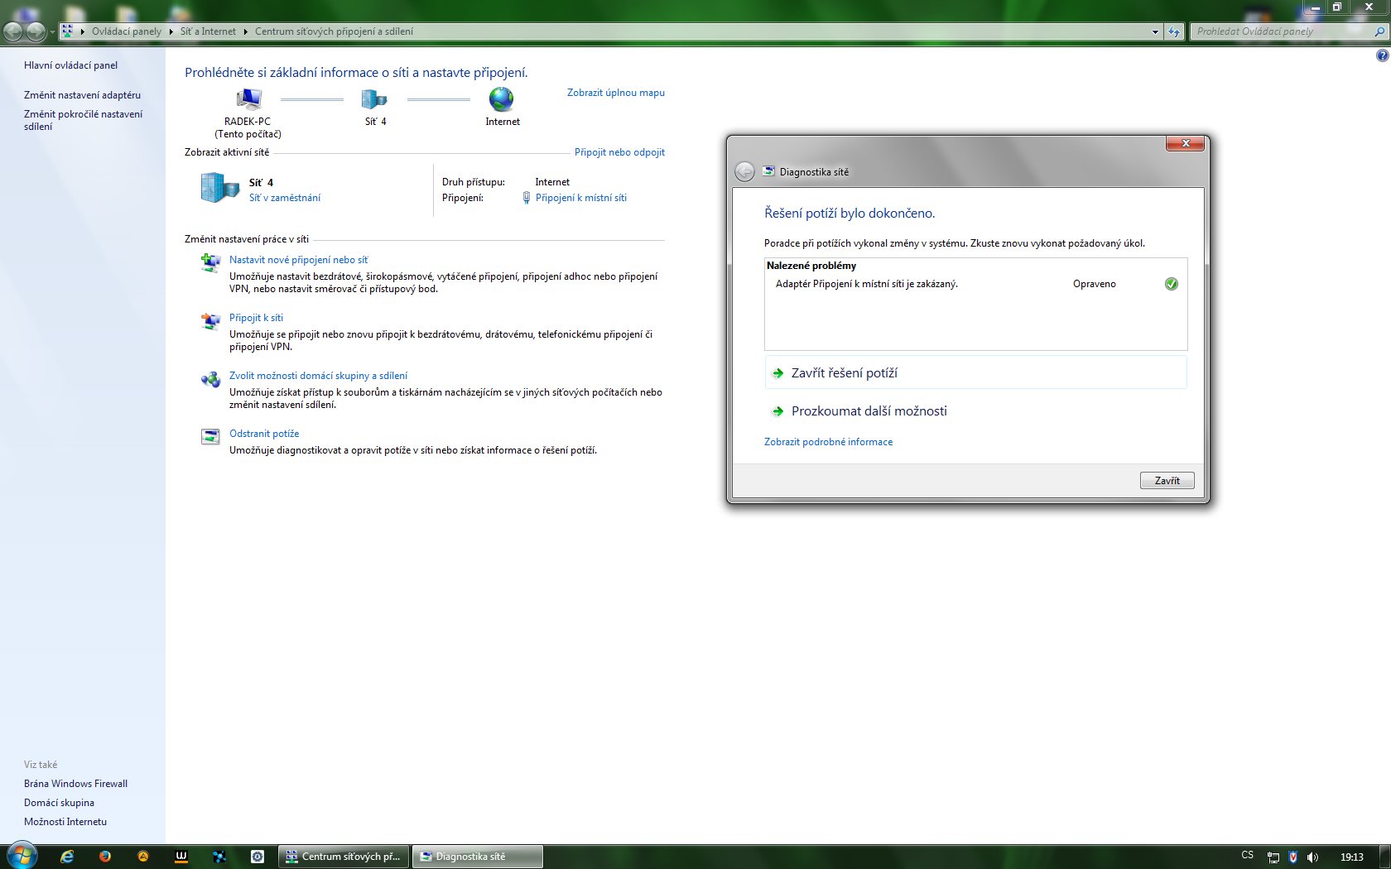Viewport: 1391px width, 869px height.
Task: Launch Firefox from the taskbar
Action: pos(105,857)
